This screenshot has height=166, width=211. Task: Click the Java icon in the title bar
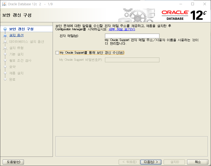click(x=4, y=4)
